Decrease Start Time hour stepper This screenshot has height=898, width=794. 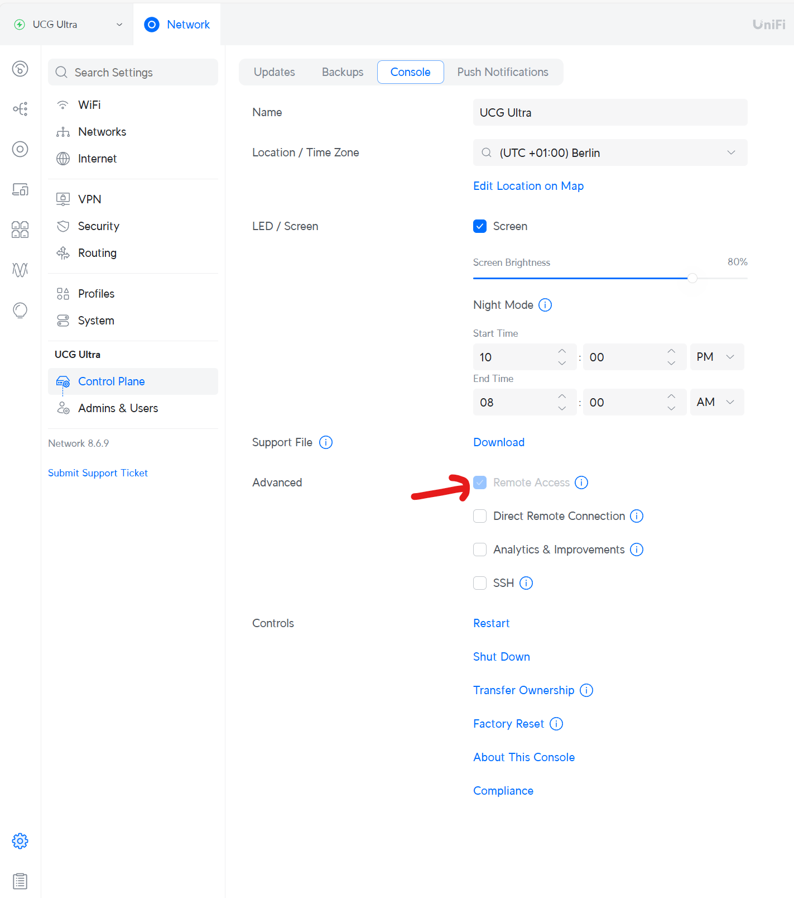click(x=562, y=363)
